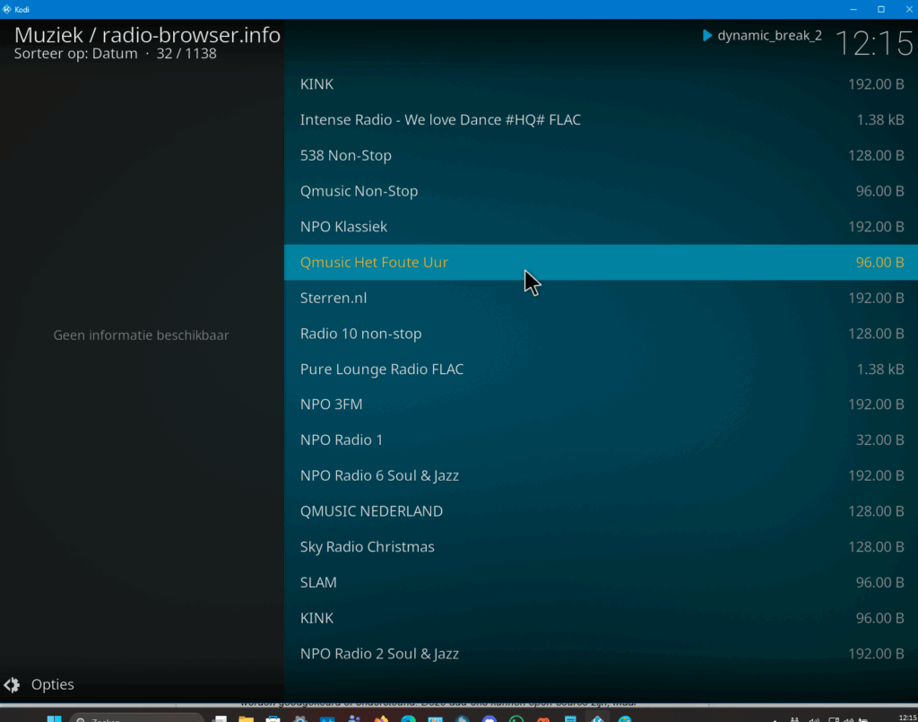Image resolution: width=918 pixels, height=722 pixels.
Task: Select Sky Radio Christmas
Action: coord(368,547)
